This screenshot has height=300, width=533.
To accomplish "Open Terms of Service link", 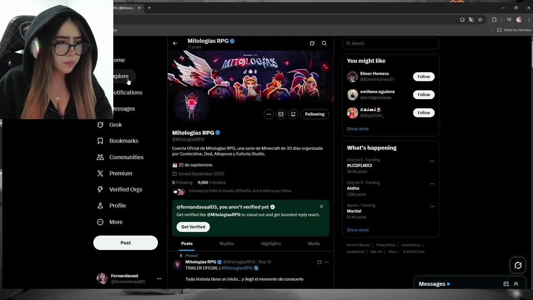I will (358, 245).
